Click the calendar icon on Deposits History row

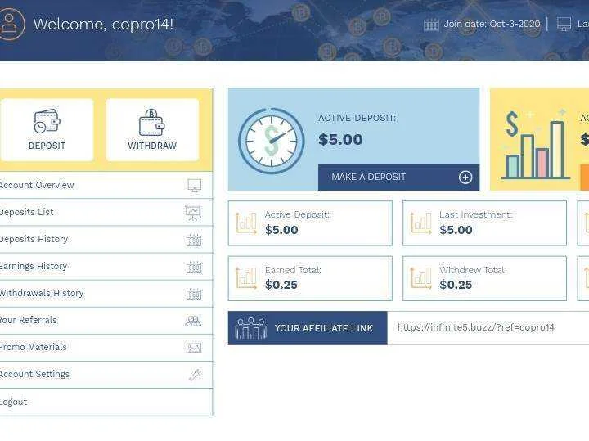coord(194,240)
